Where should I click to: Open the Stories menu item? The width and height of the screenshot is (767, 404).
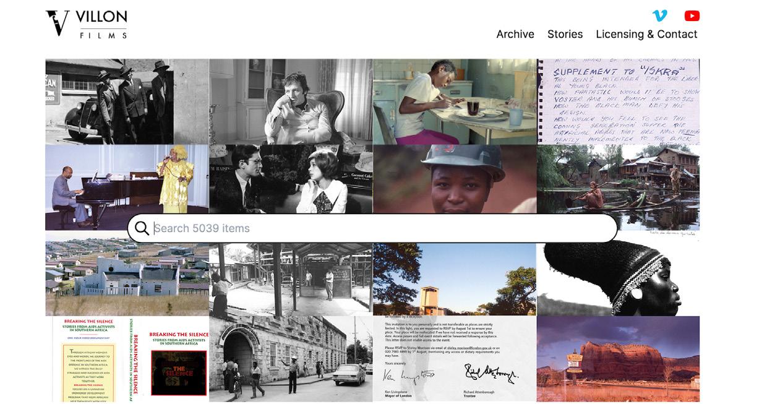(x=565, y=34)
